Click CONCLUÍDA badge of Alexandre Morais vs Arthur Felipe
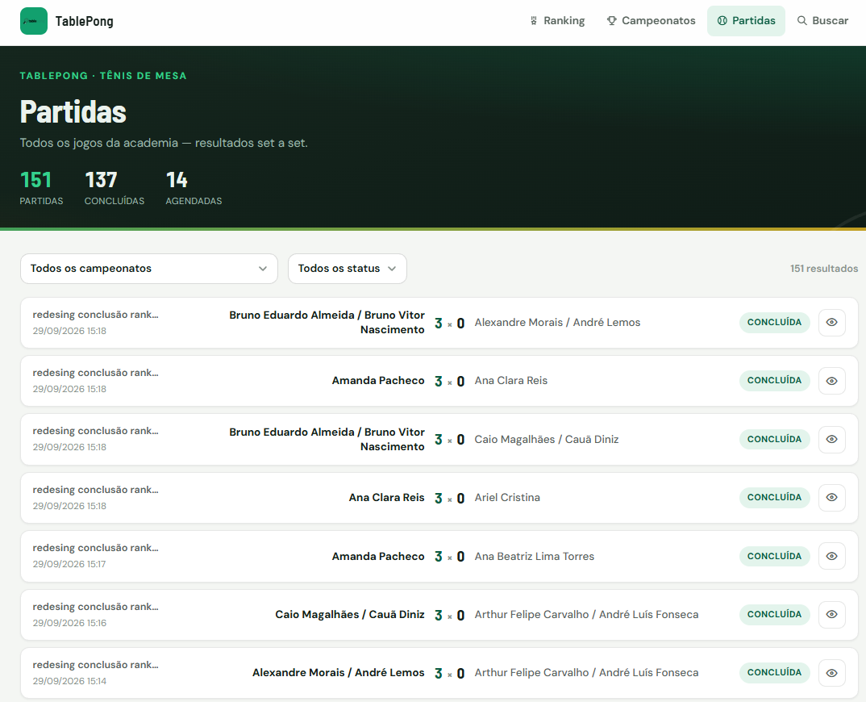This screenshot has width=866, height=702. tap(774, 673)
